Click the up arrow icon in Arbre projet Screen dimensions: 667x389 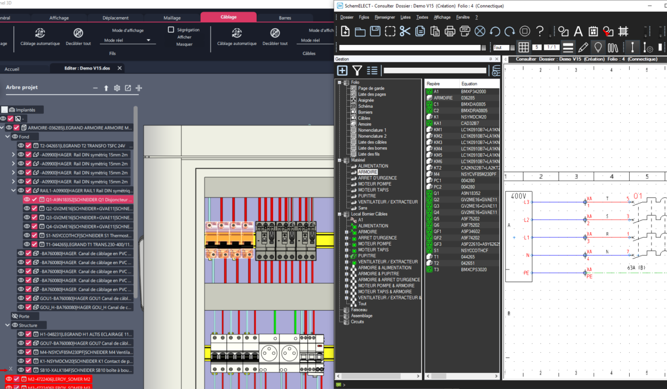pos(106,88)
